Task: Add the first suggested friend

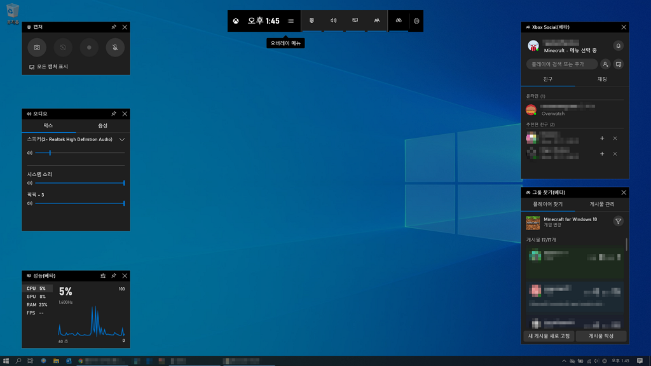Action: (x=602, y=138)
